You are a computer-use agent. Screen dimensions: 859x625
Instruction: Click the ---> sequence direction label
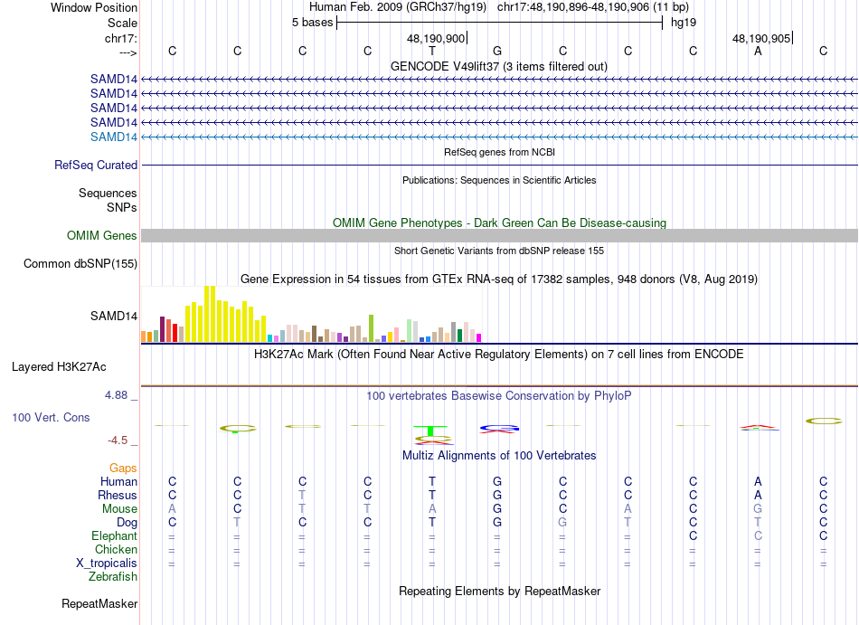click(x=128, y=52)
